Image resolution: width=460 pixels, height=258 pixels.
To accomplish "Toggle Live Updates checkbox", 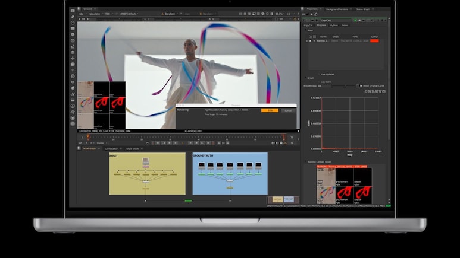I will 319,74.
